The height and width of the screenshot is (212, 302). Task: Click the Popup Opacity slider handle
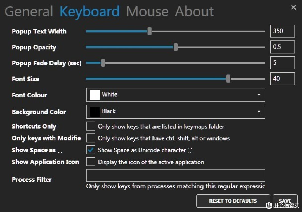[x=176, y=47]
